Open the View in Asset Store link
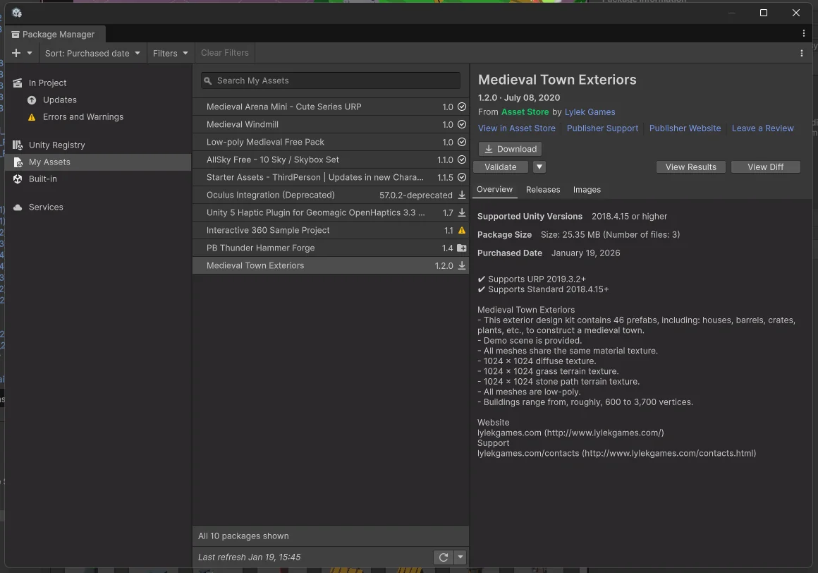This screenshot has width=818, height=573. click(516, 128)
